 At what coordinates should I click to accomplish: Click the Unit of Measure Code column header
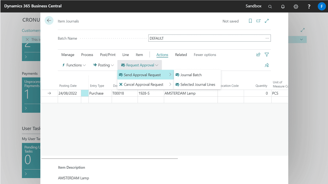280,84
